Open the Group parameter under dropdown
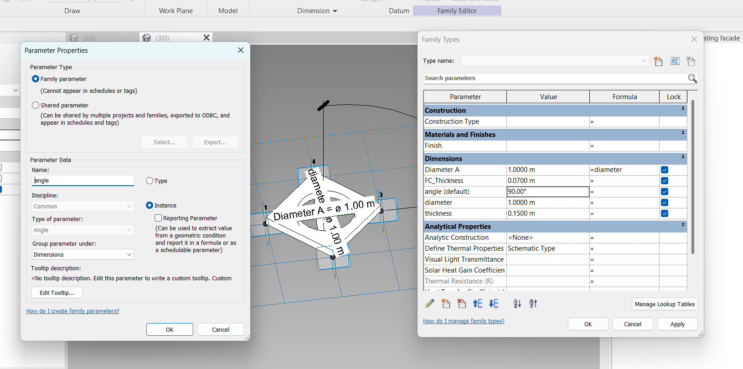This screenshot has width=743, height=369. click(83, 254)
